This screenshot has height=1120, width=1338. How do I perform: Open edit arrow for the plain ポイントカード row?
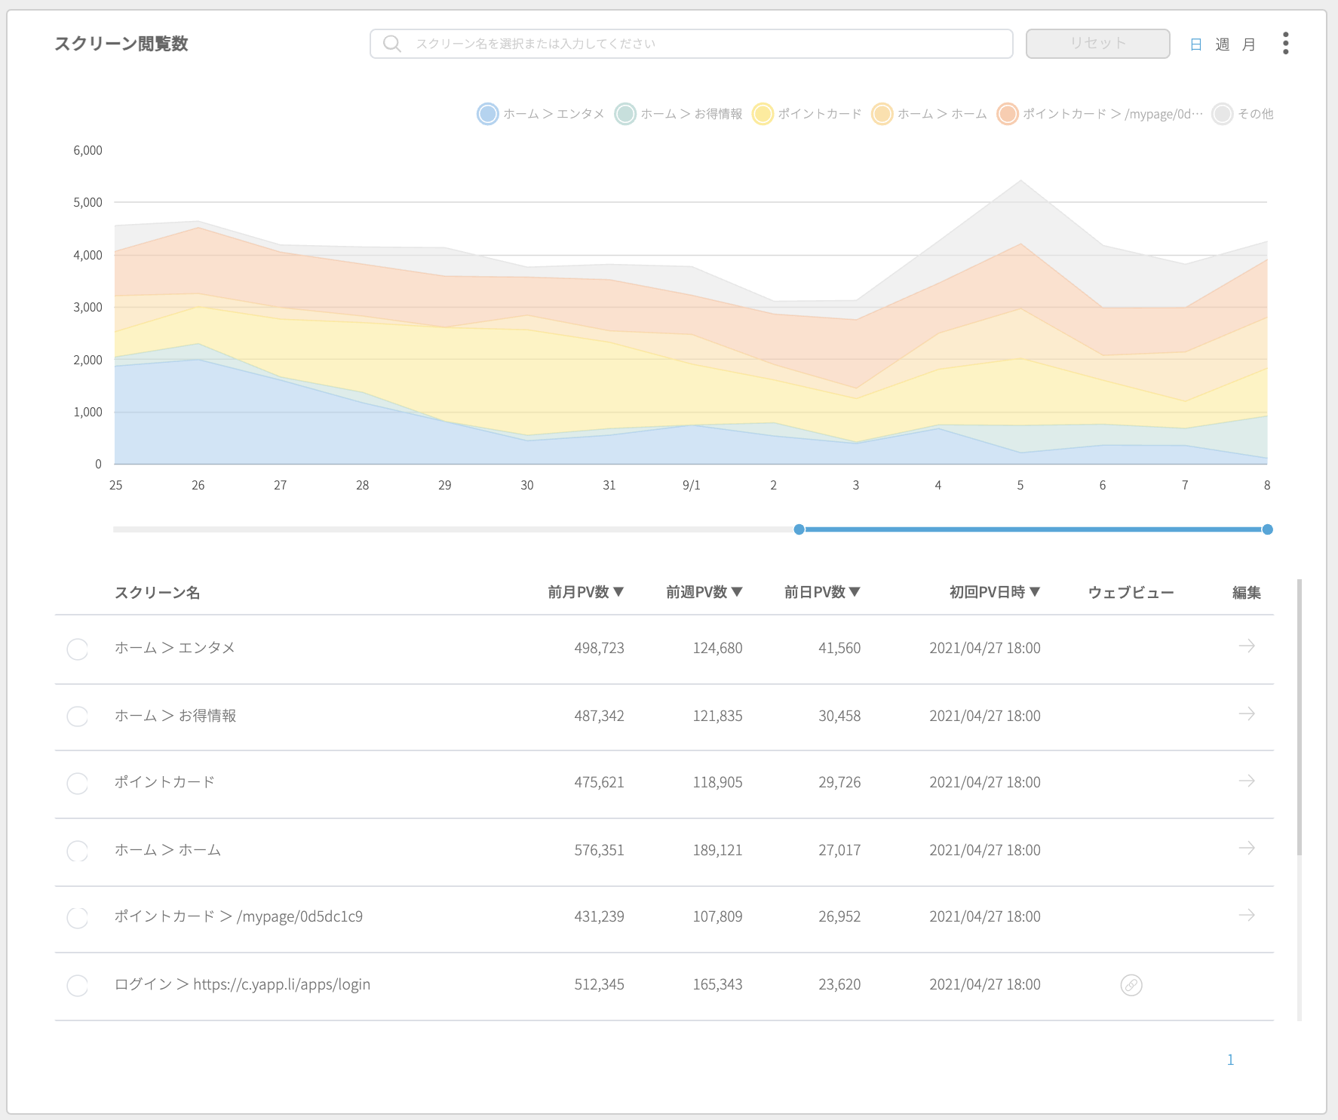point(1247,781)
